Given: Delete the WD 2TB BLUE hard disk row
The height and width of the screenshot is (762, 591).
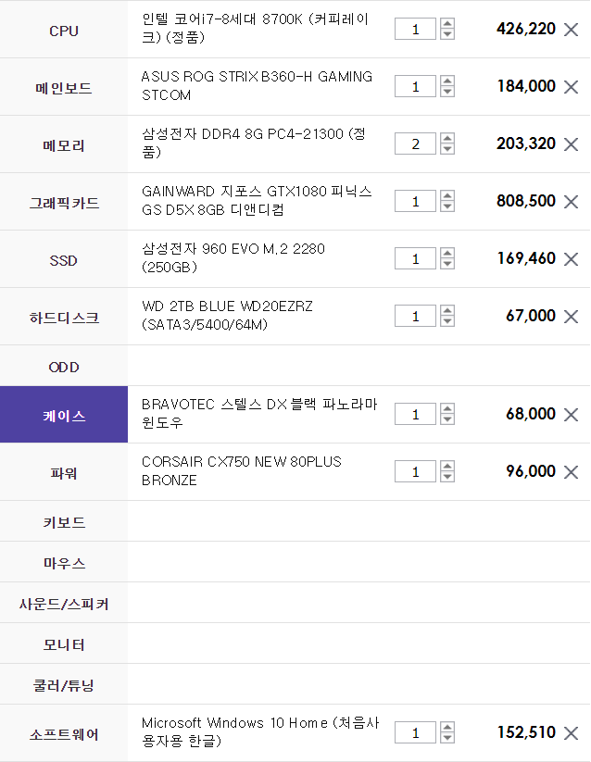Looking at the screenshot, I should 571,317.
